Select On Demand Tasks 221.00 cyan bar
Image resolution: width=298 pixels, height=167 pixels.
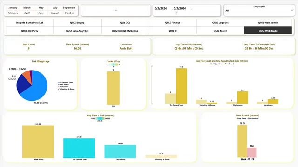79,148
